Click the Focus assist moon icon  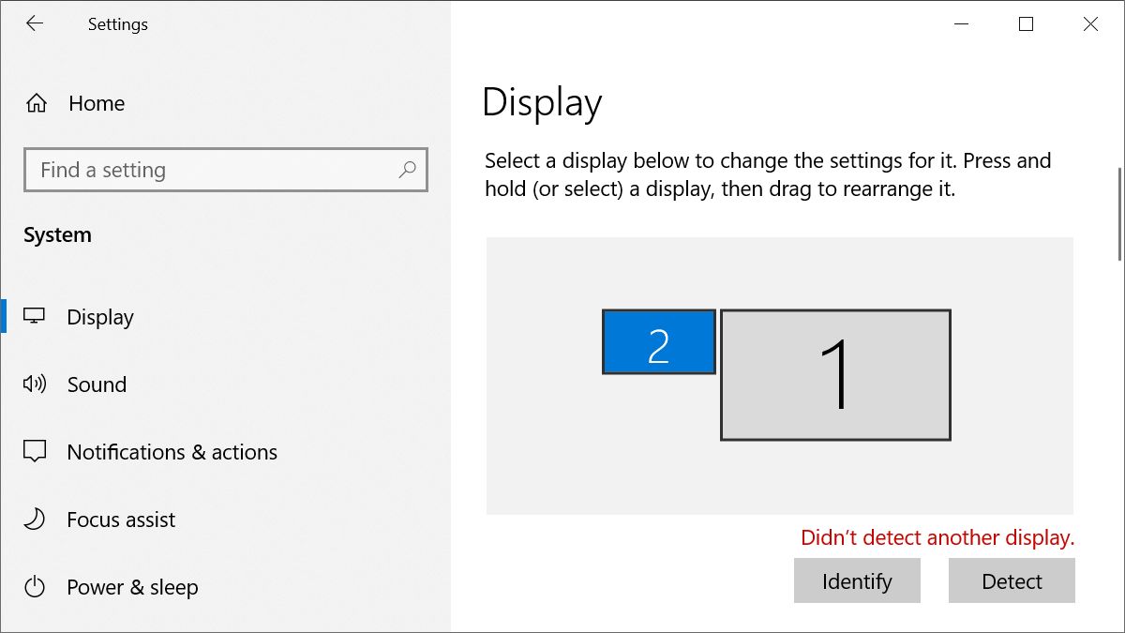(35, 520)
